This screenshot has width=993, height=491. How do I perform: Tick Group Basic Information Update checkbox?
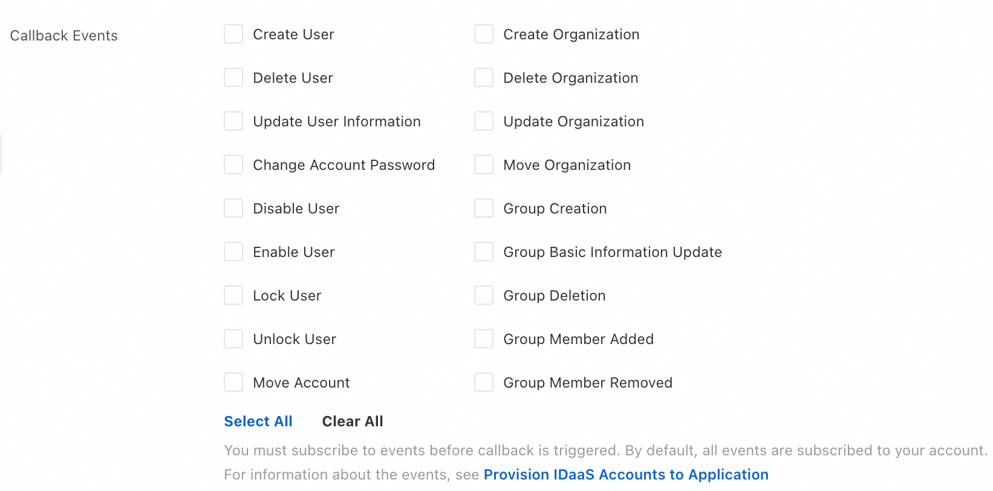click(x=484, y=252)
